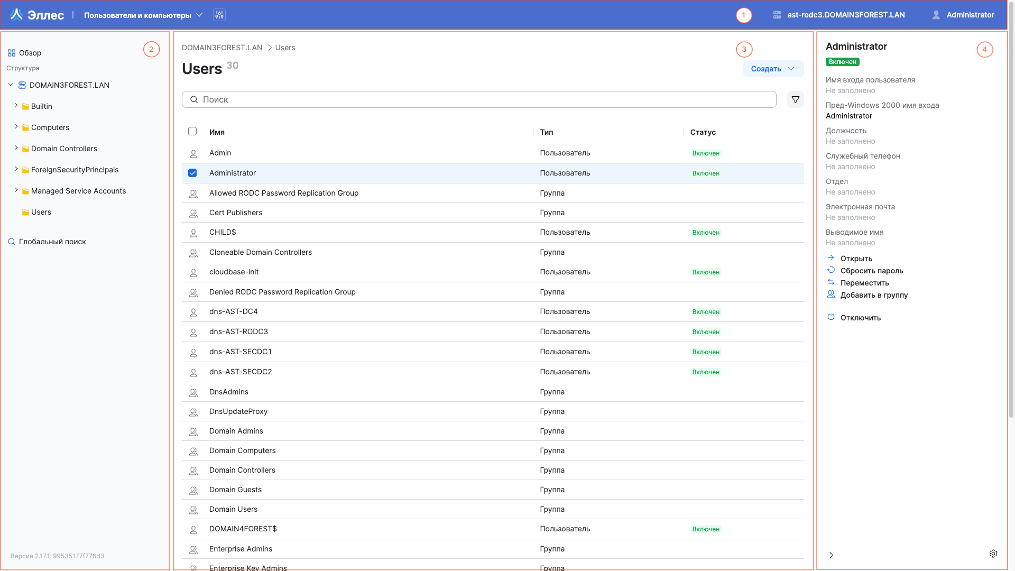Click the Создать button
Image resolution: width=1015 pixels, height=571 pixels.
coord(773,69)
